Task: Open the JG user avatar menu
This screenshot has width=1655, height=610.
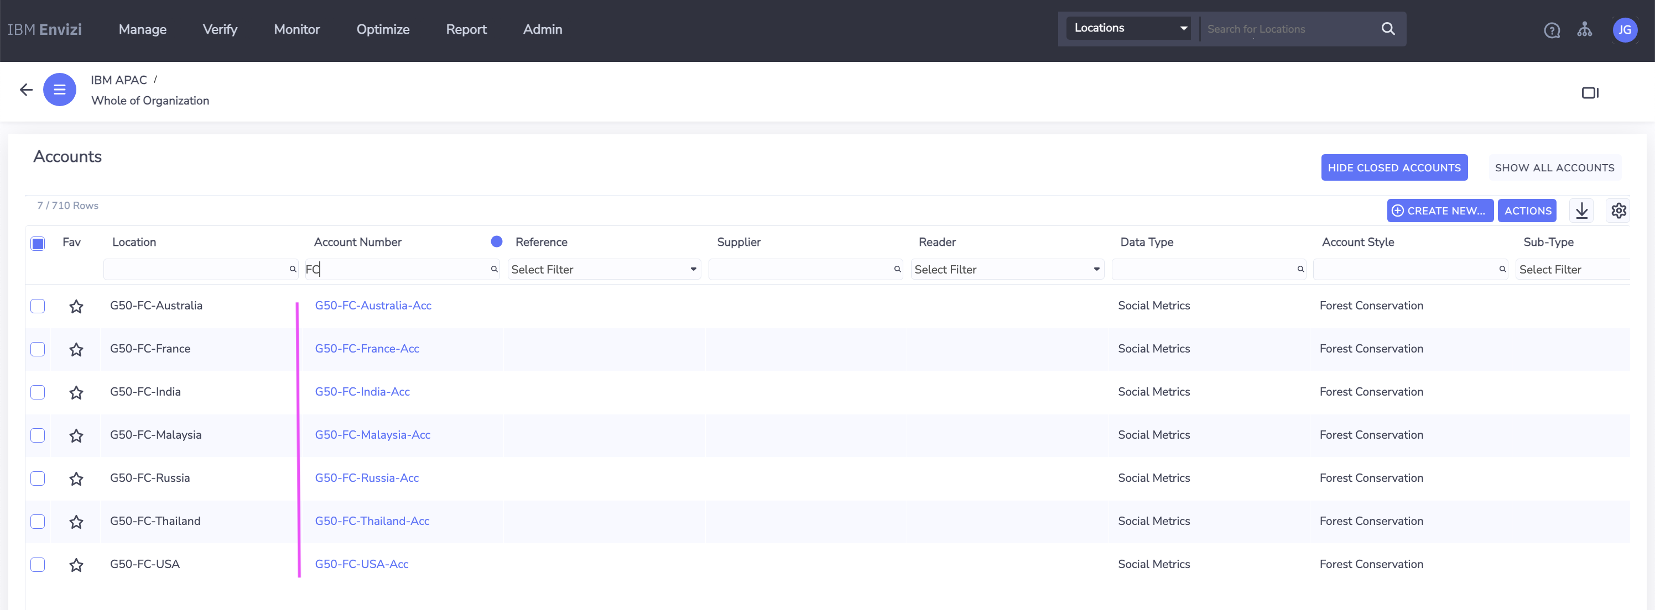Action: coord(1625,29)
